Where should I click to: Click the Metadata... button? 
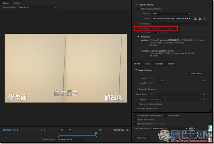click(142, 138)
